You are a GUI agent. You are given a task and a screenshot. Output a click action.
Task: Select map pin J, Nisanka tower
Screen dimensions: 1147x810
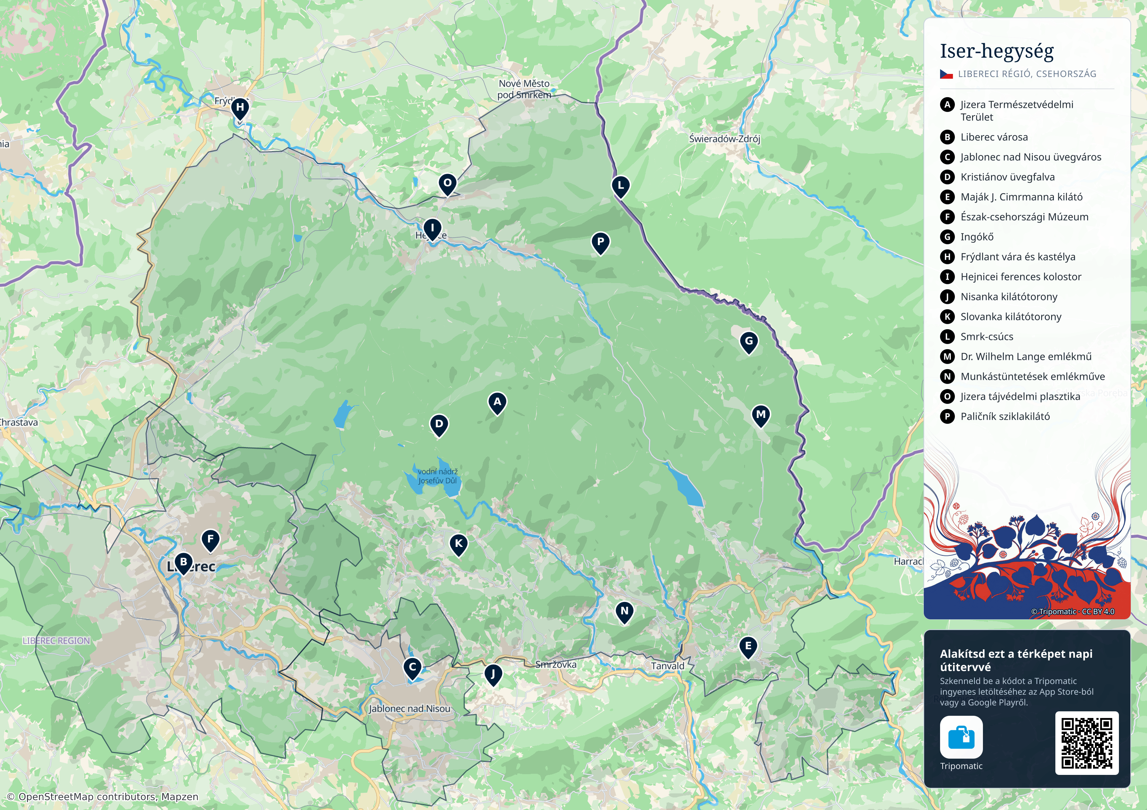pos(493,675)
